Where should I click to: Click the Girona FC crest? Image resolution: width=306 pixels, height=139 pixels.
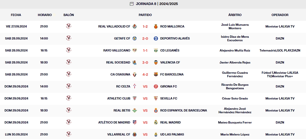tap(156, 86)
